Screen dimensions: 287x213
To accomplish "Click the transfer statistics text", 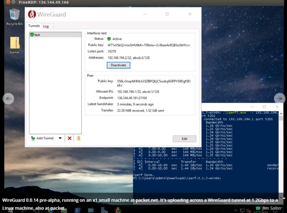I will [x=140, y=111].
